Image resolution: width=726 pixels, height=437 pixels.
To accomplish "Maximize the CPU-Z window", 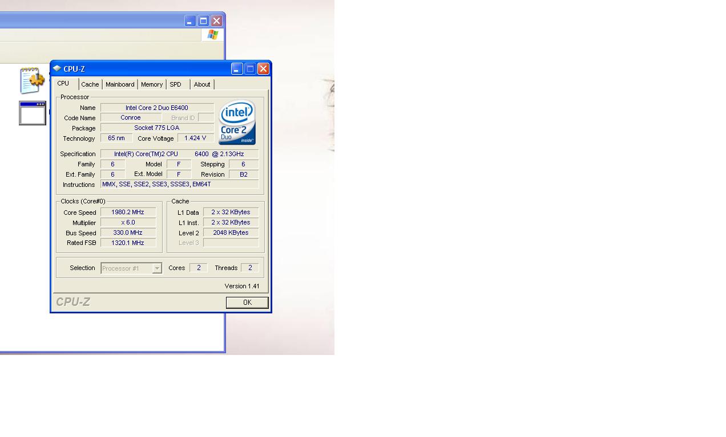I will coord(250,68).
